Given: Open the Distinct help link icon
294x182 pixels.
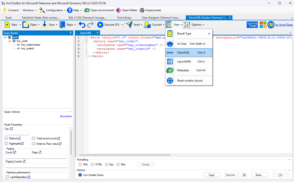Looking at the screenshot, I should [x=19, y=138].
